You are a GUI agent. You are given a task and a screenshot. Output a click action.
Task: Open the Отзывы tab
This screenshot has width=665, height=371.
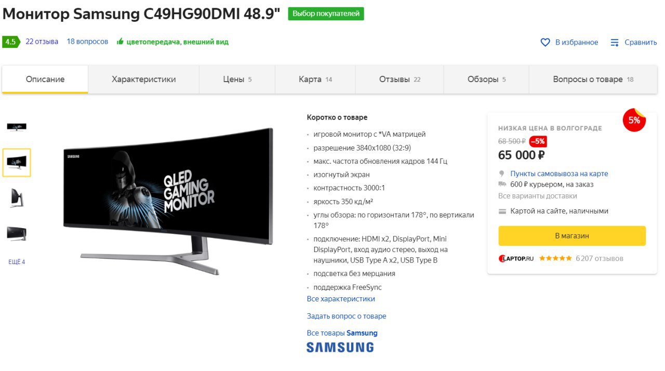click(400, 79)
